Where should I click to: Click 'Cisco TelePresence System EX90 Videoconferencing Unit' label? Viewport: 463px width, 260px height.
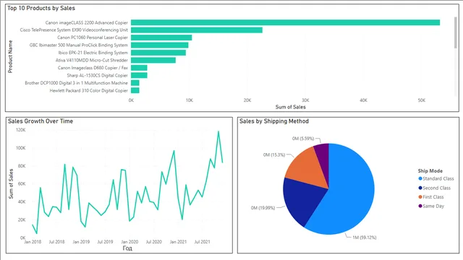(x=74, y=30)
